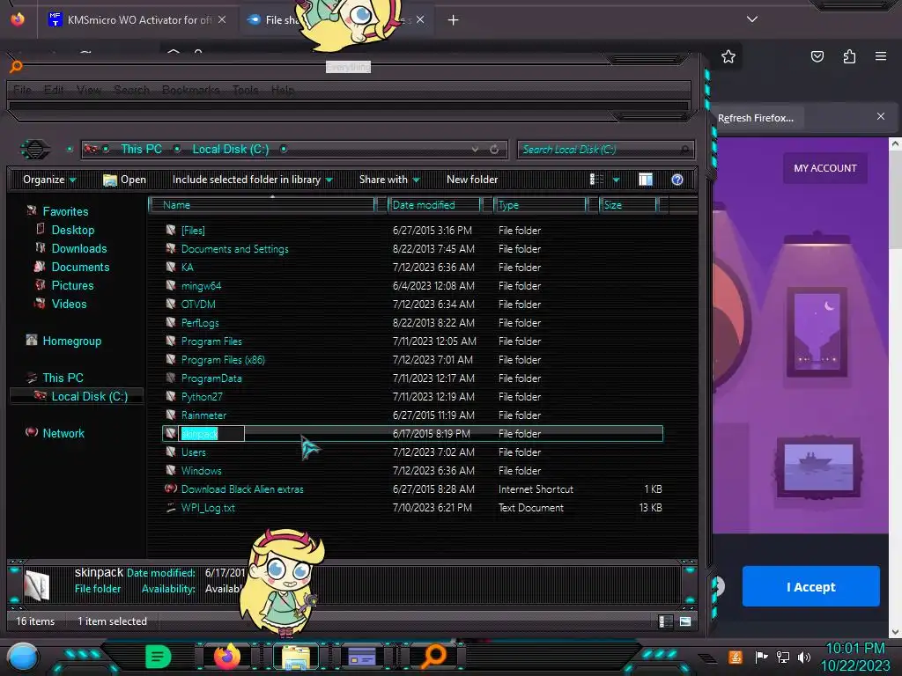Select the Windows folder icon

click(x=171, y=470)
